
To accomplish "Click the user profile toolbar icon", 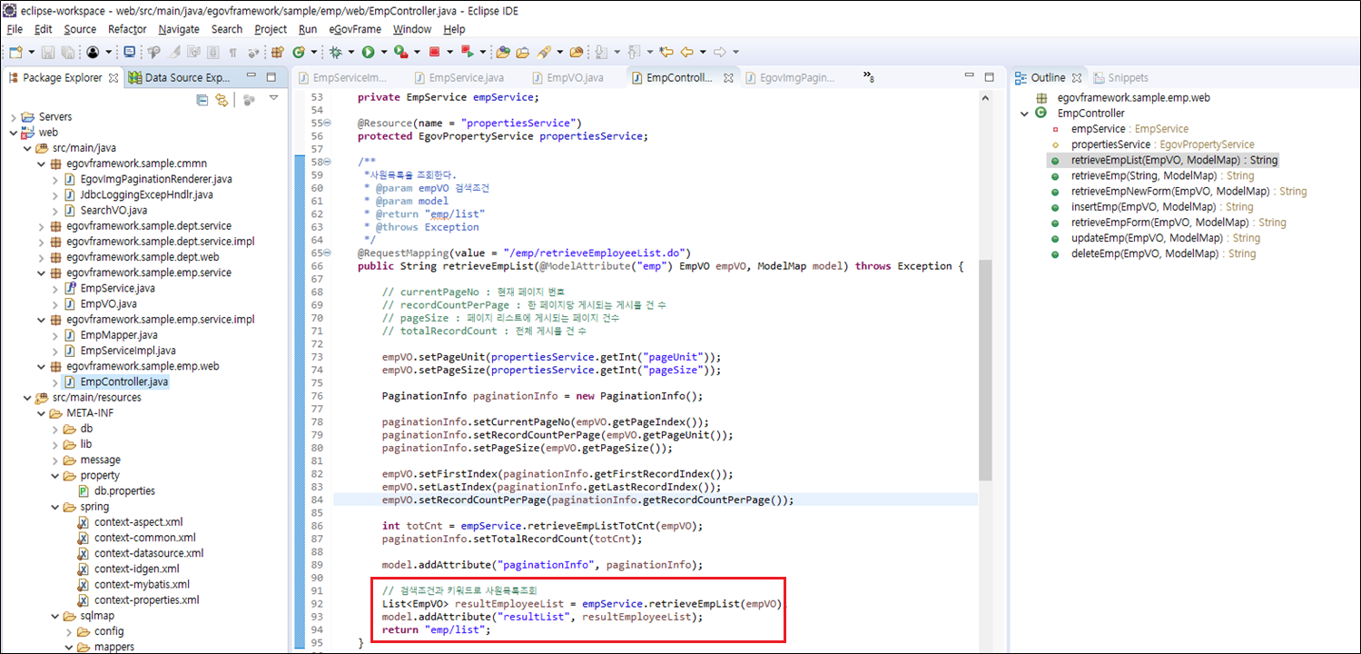I will (x=93, y=52).
